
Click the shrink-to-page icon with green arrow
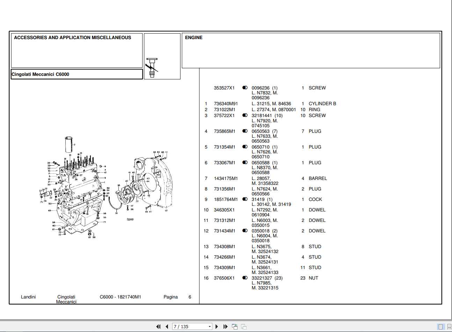pyautogui.click(x=234, y=326)
